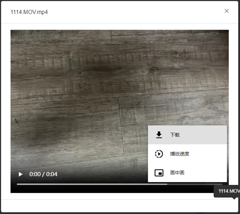Click the total duration 0:04 in the player

[52, 174]
